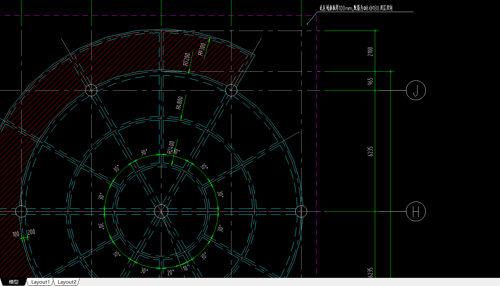Select the axis bubble labeled H

click(x=416, y=211)
